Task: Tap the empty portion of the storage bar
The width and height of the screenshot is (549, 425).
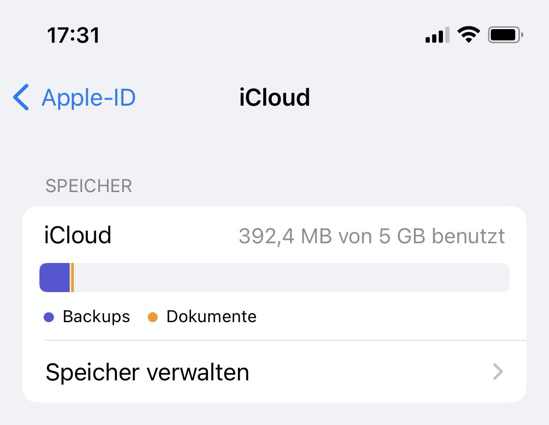Action: pos(292,278)
